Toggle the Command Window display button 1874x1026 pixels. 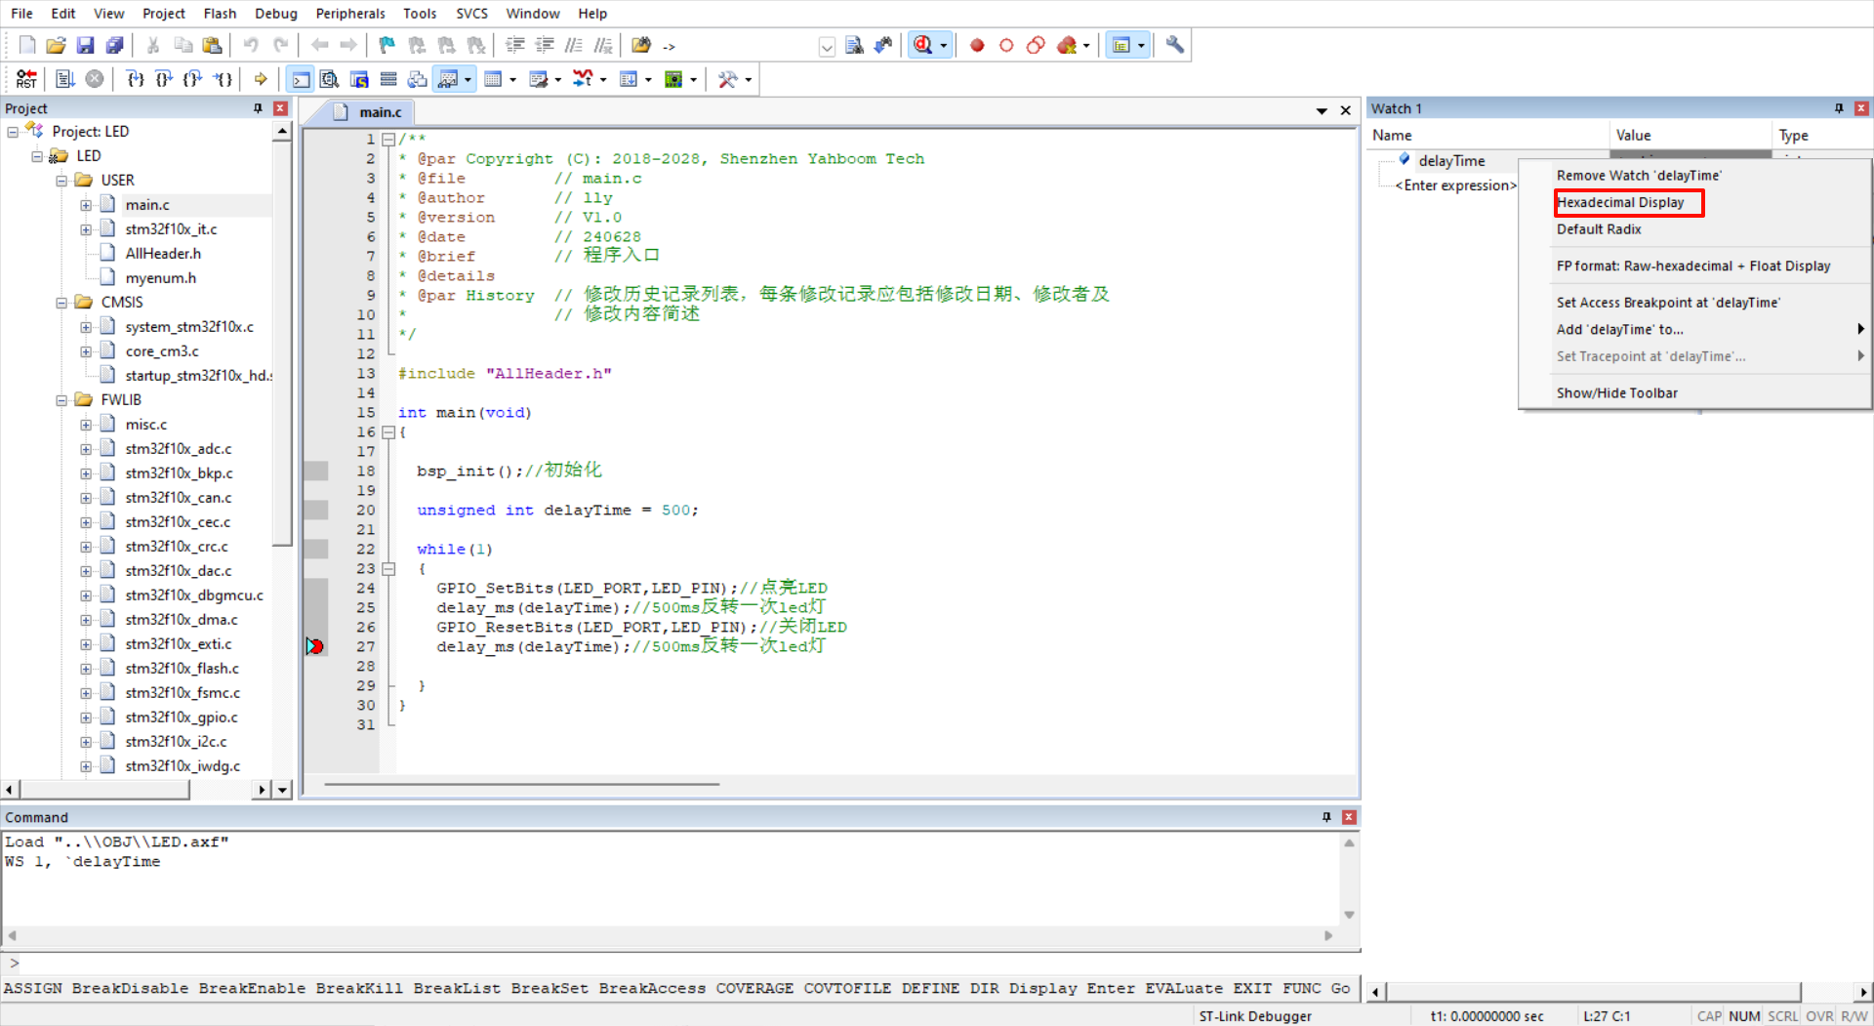pyautogui.click(x=301, y=79)
